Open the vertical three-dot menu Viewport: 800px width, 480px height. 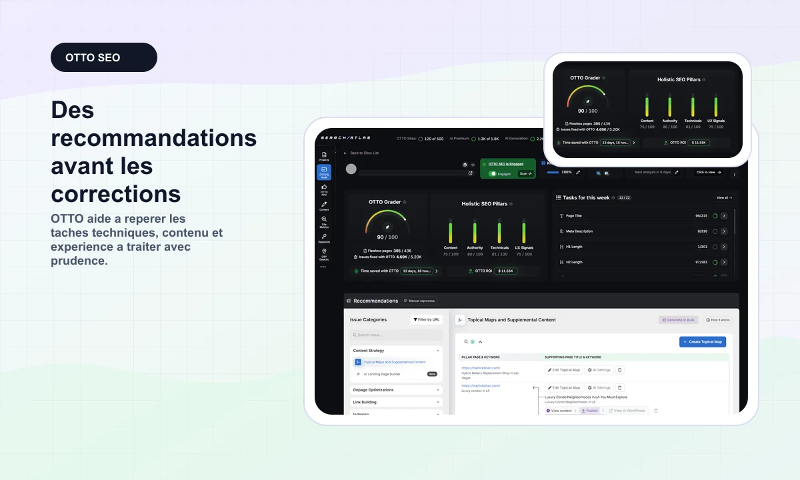(x=735, y=174)
